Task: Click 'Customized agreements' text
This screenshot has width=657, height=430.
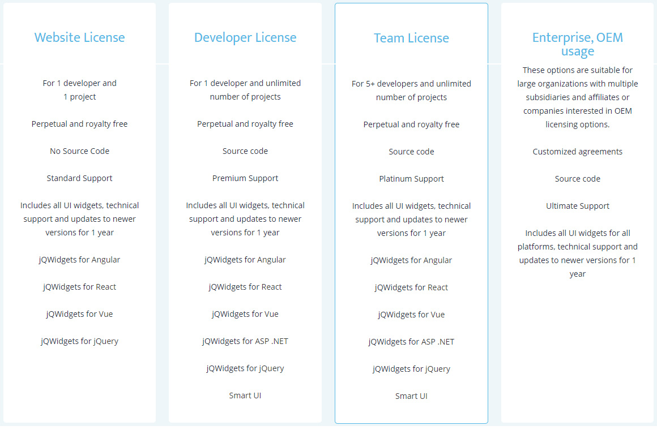Action: click(577, 152)
